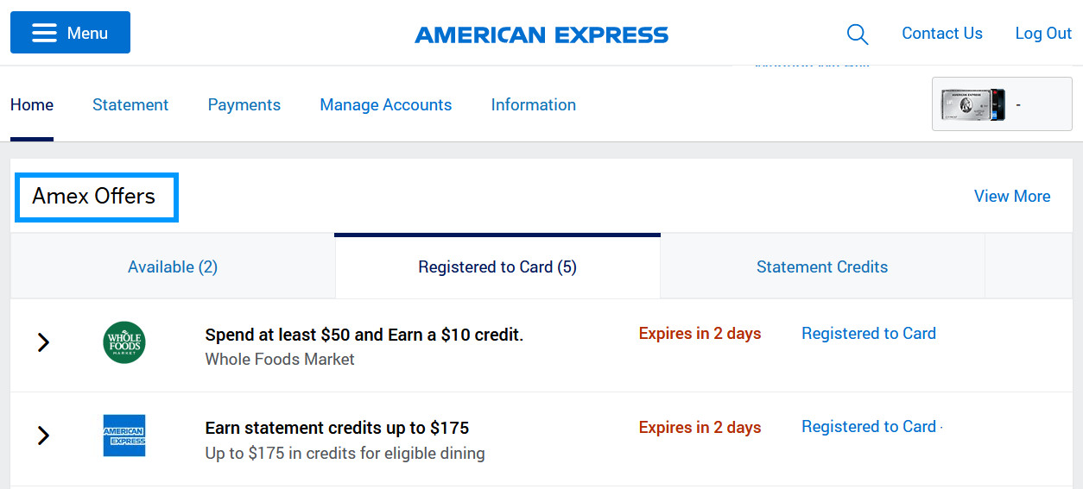Go to the Home navigation tab
Image resolution: width=1083 pixels, height=489 pixels.
[32, 104]
